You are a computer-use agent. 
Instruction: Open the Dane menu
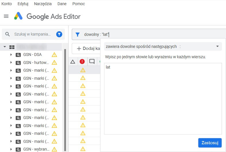click(62, 4)
